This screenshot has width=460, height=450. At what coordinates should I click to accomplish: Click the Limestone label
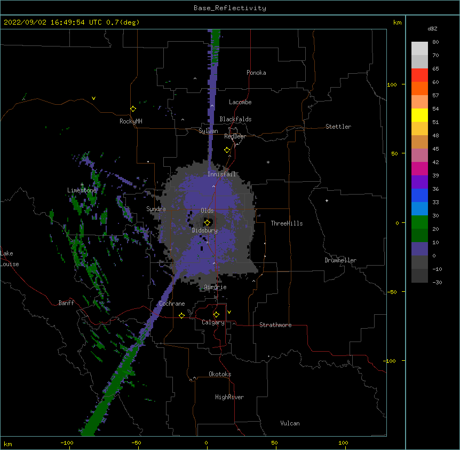pyautogui.click(x=82, y=190)
